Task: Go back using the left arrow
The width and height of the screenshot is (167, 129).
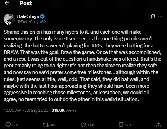Action: 7,3
